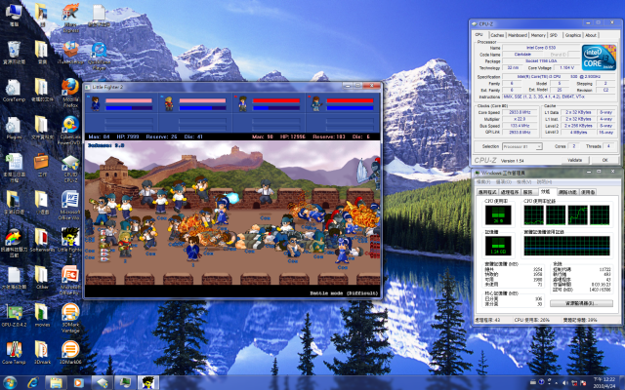Viewport: 625px width, 390px height.
Task: Click CPU usage gauge in Task Manager
Action: pyautogui.click(x=498, y=214)
